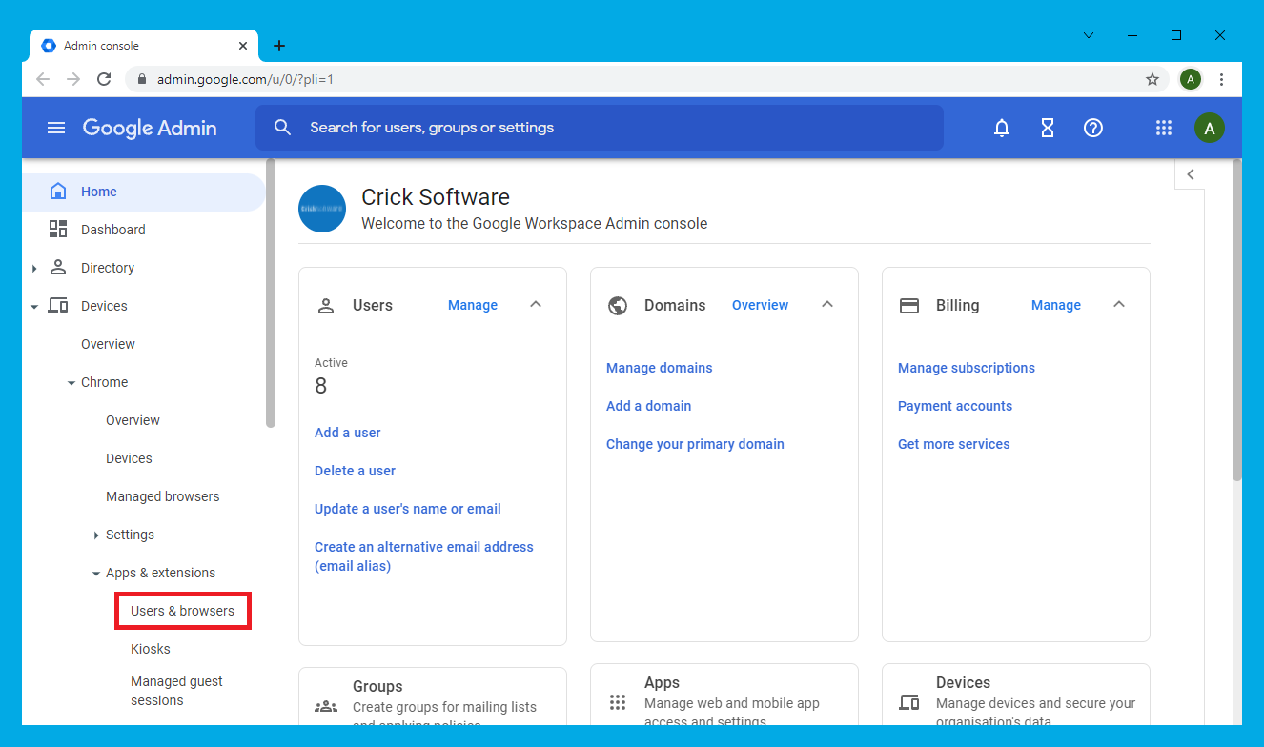Select Users & browsers in sidebar
Viewport: 1264px width, 747px height.
tap(182, 611)
